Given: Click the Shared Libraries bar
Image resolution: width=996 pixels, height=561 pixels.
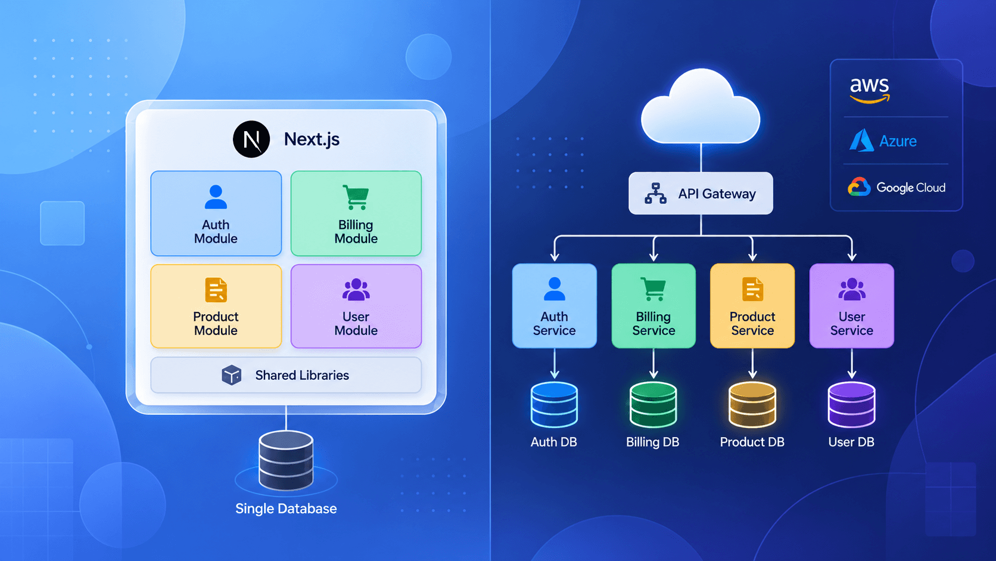Looking at the screenshot, I should coord(286,375).
